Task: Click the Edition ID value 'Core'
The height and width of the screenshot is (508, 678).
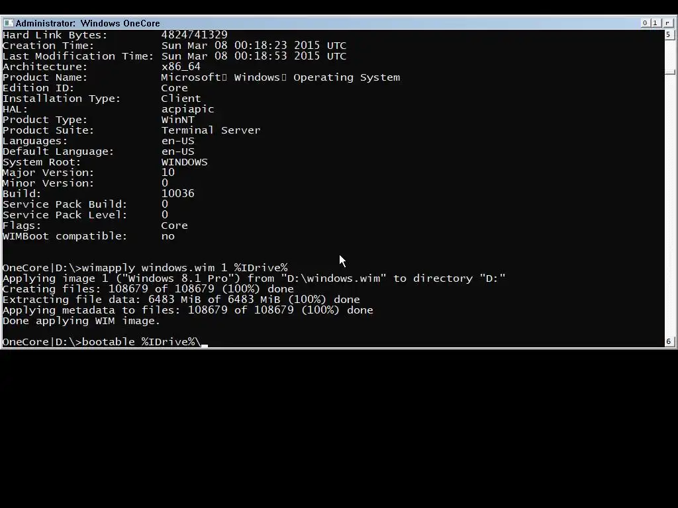Action: click(x=174, y=88)
